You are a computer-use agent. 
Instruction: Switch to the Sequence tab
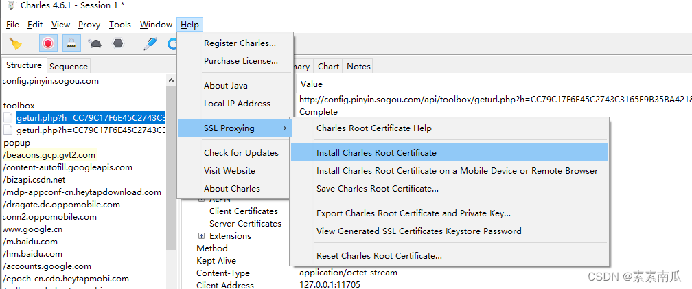pyautogui.click(x=69, y=66)
